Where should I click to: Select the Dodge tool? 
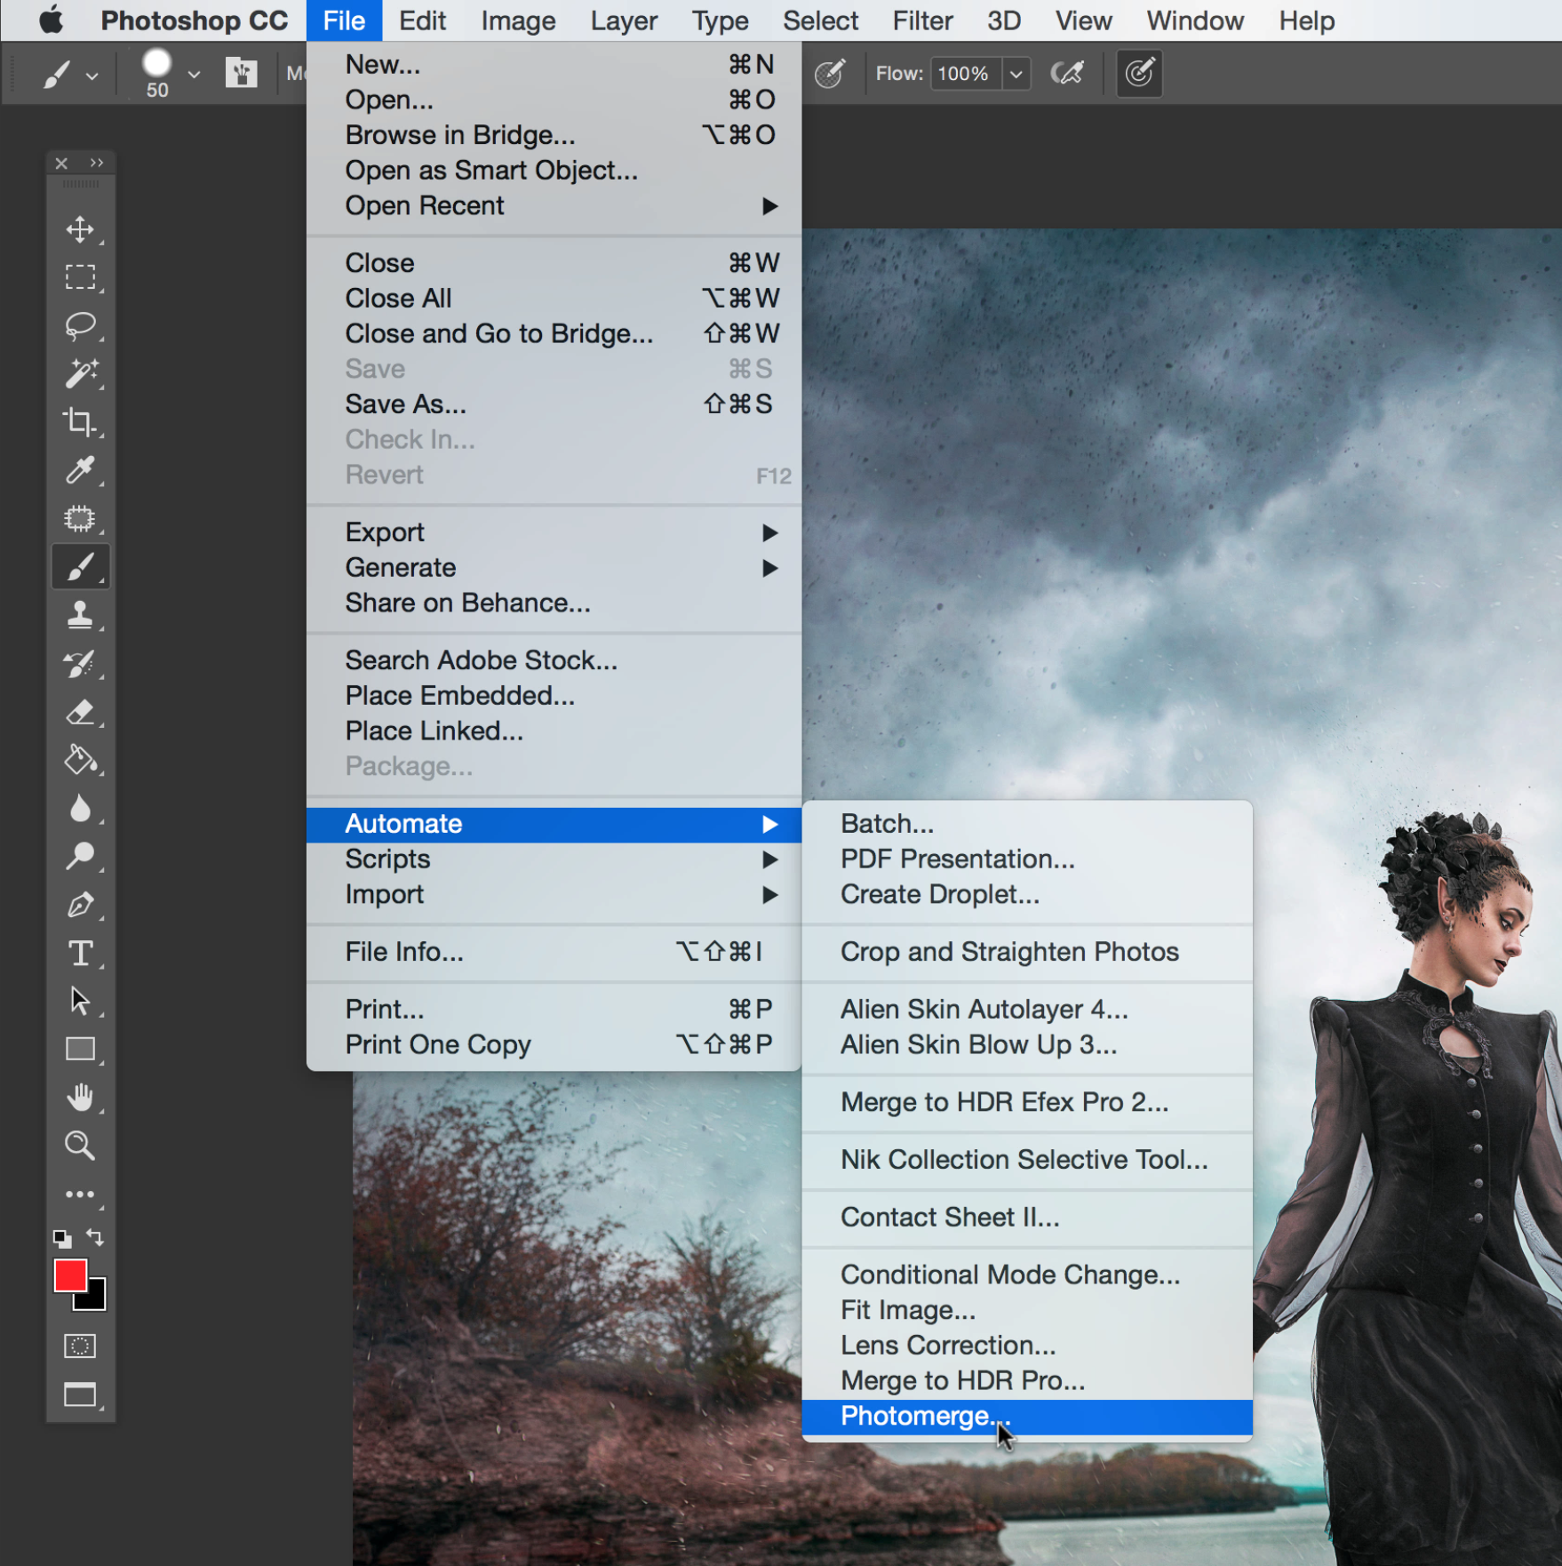[80, 856]
